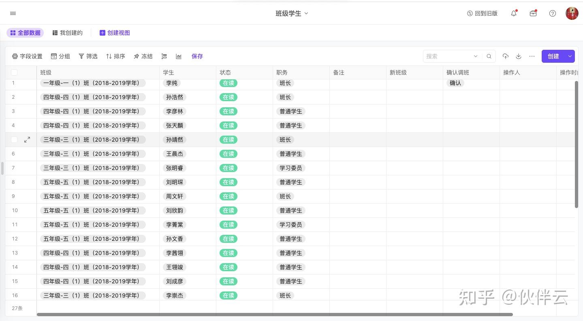
Task: Click the 班长 role for 周文轩
Action: coord(285,196)
